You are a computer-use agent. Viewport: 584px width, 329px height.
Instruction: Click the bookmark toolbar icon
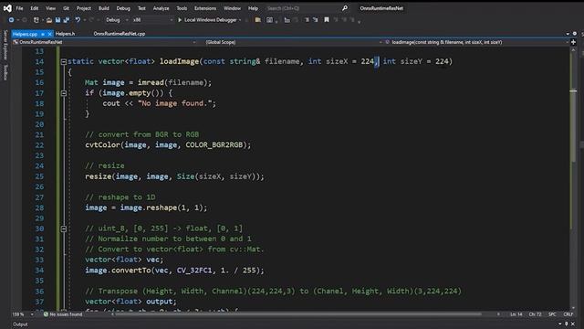pyautogui.click(x=327, y=20)
